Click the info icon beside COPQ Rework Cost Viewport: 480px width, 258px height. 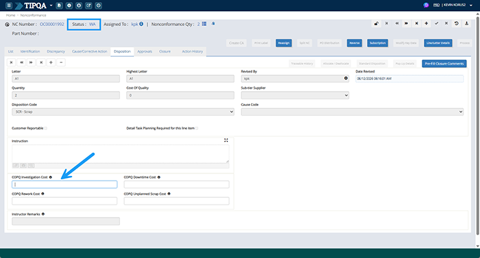(x=43, y=194)
